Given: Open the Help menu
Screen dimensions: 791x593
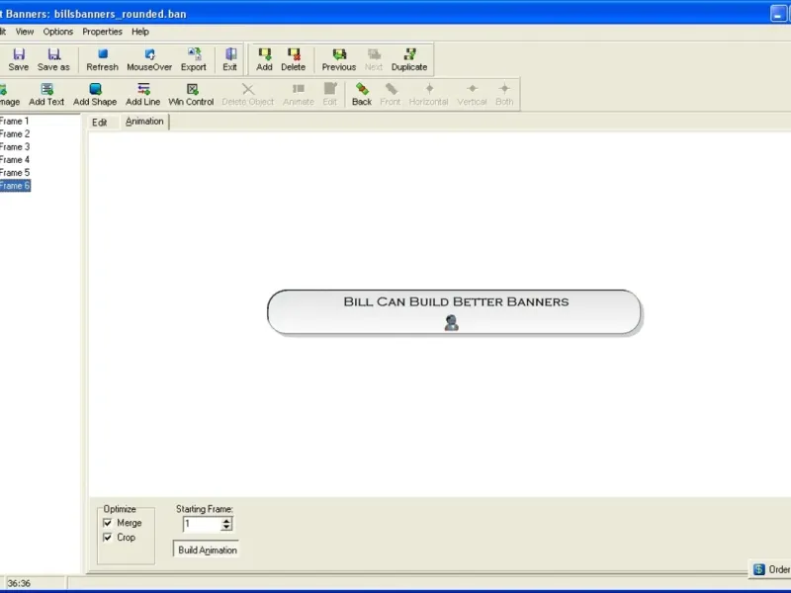Looking at the screenshot, I should point(140,32).
